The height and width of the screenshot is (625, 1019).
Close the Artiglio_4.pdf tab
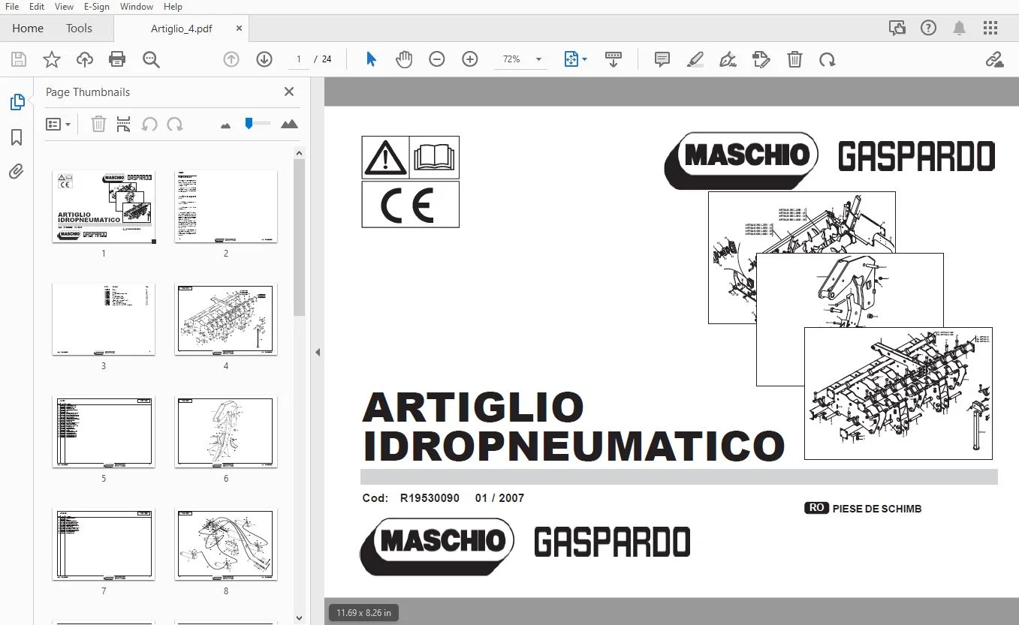(x=239, y=29)
